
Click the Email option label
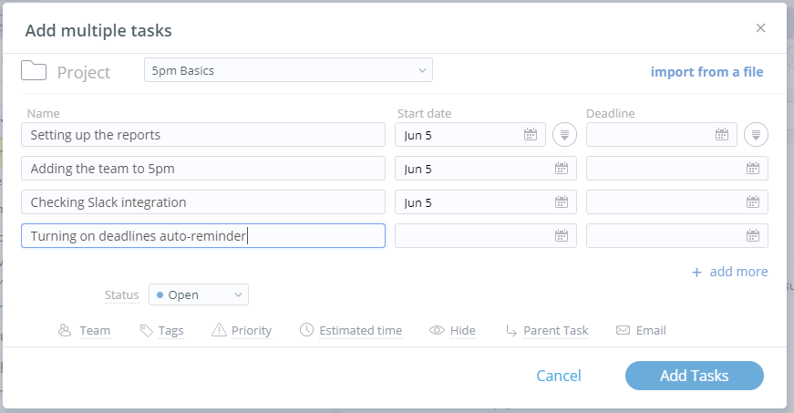coord(651,331)
